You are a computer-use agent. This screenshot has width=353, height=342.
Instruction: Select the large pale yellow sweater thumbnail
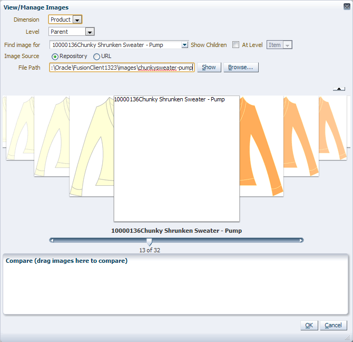pyautogui.click(x=92, y=147)
